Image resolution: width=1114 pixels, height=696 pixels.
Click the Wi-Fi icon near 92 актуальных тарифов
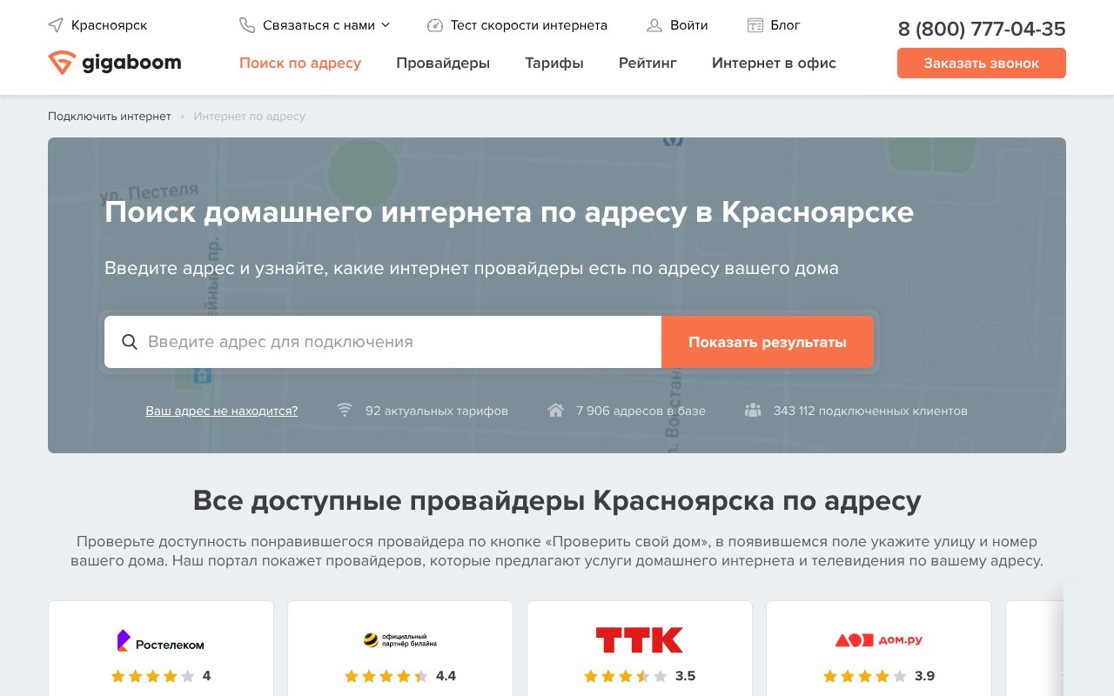(x=345, y=410)
